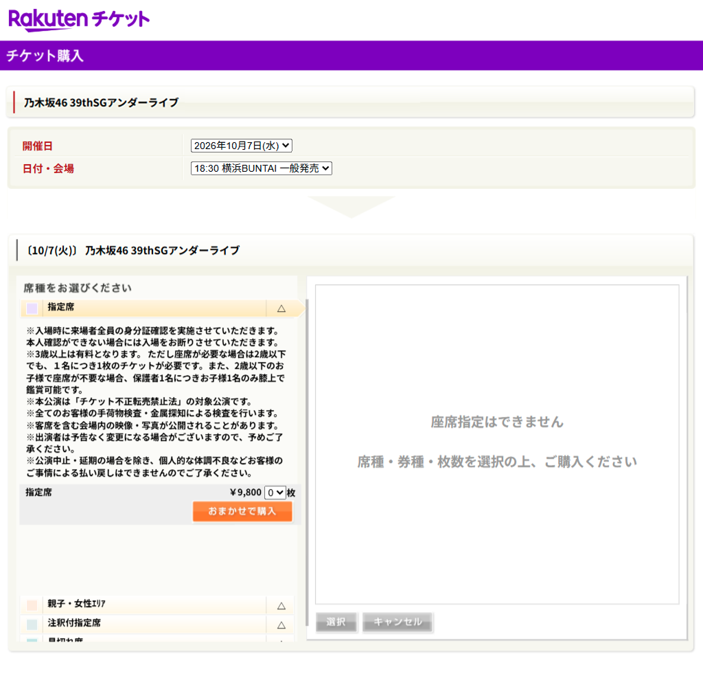This screenshot has width=703, height=678.
Task: Click the grey キャンセル button
Action: pos(397,622)
